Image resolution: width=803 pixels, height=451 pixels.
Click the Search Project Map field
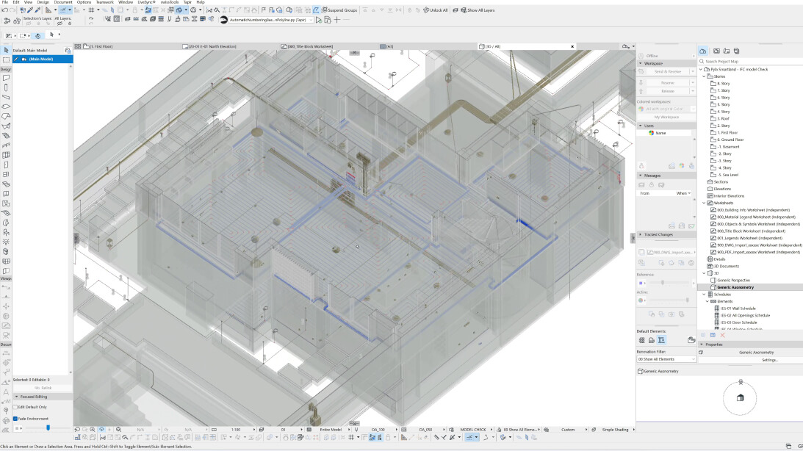click(750, 62)
